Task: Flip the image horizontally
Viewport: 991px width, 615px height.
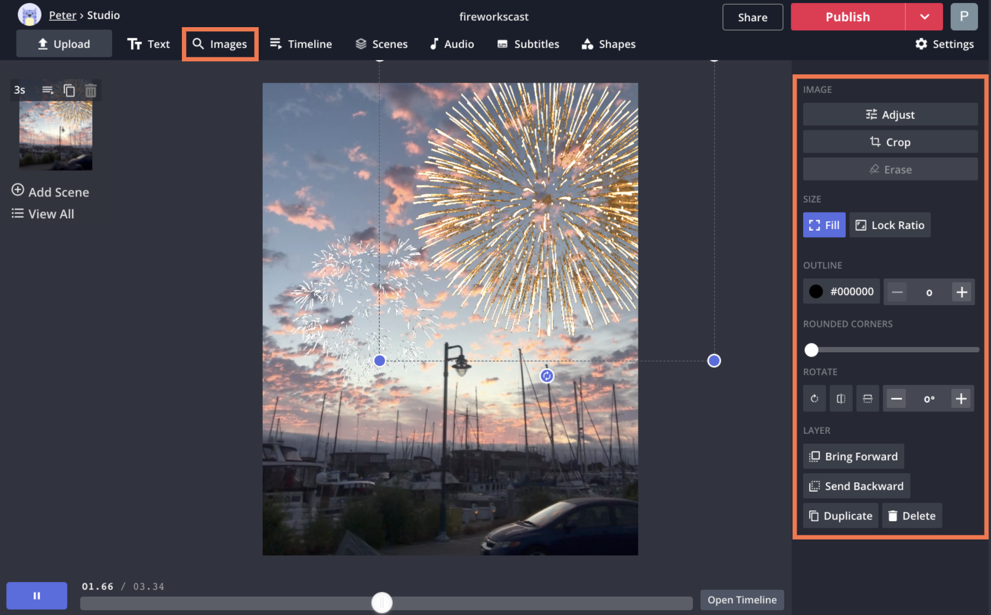Action: tap(841, 398)
